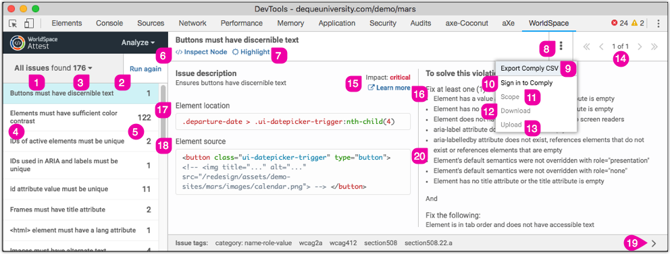Click the WorldSpace Attest logo
Image resolution: width=670 pixels, height=254 pixels.
pos(33,42)
